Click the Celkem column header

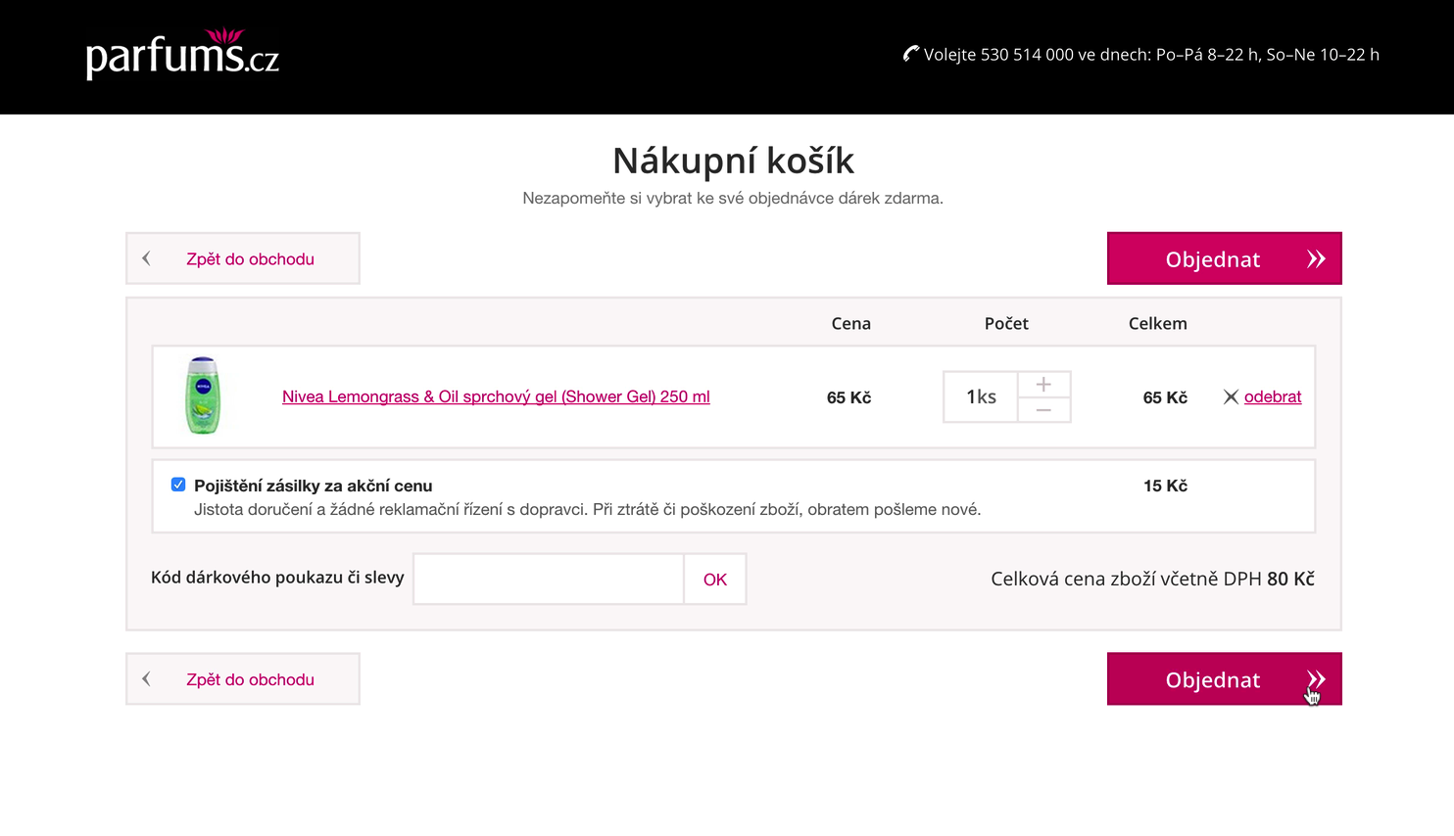click(x=1157, y=323)
